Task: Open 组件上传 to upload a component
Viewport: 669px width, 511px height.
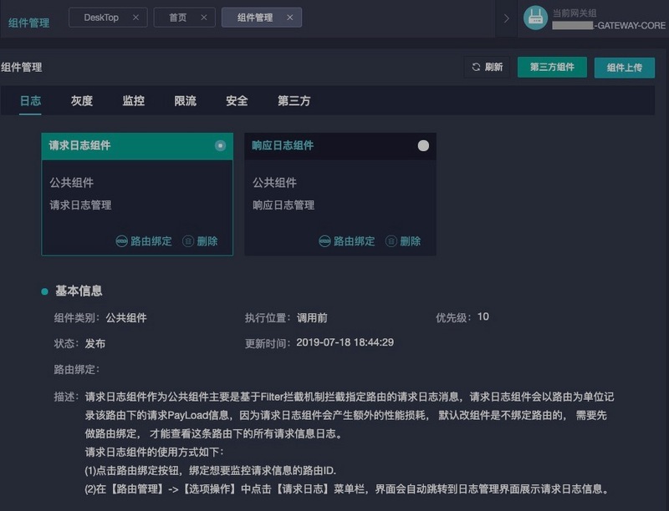Action: pos(626,67)
